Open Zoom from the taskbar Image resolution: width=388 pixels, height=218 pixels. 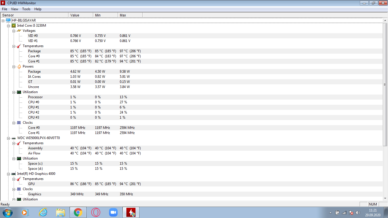113,212
